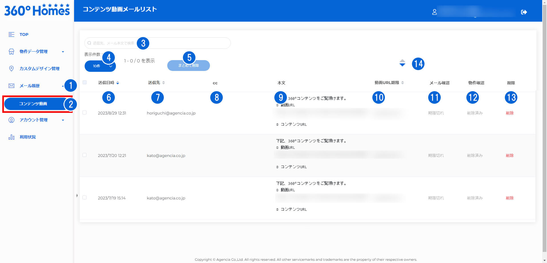Check the row dated 2023/7/20 12:21

click(x=85, y=155)
